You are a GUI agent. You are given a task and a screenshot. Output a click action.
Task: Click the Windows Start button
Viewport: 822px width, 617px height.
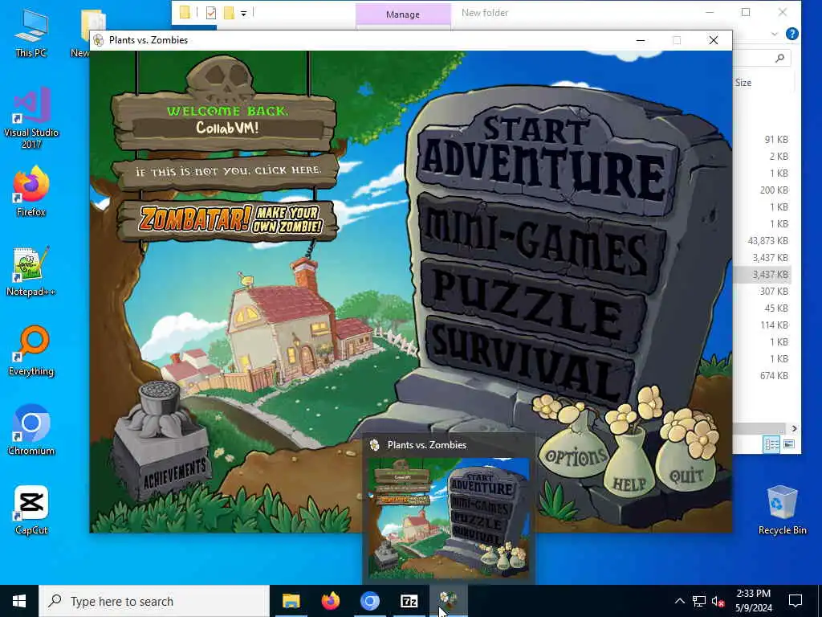pos(19,601)
